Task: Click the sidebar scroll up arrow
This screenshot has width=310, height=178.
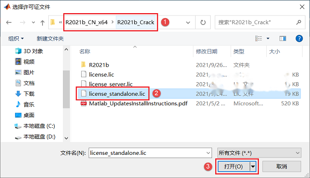Action: tap(67, 49)
